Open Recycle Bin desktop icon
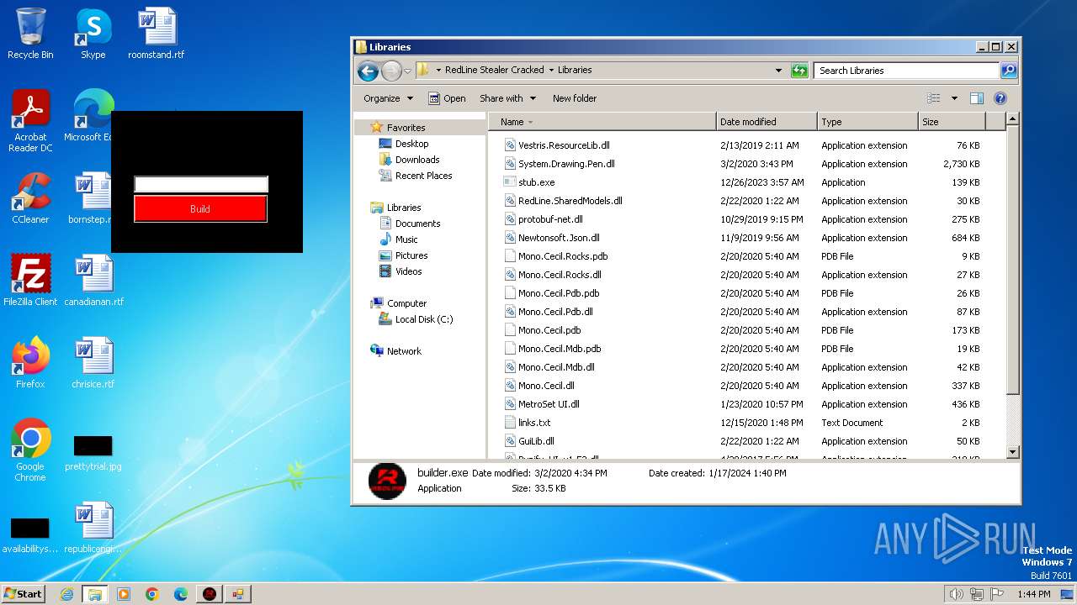1077x605 pixels. tap(30, 34)
